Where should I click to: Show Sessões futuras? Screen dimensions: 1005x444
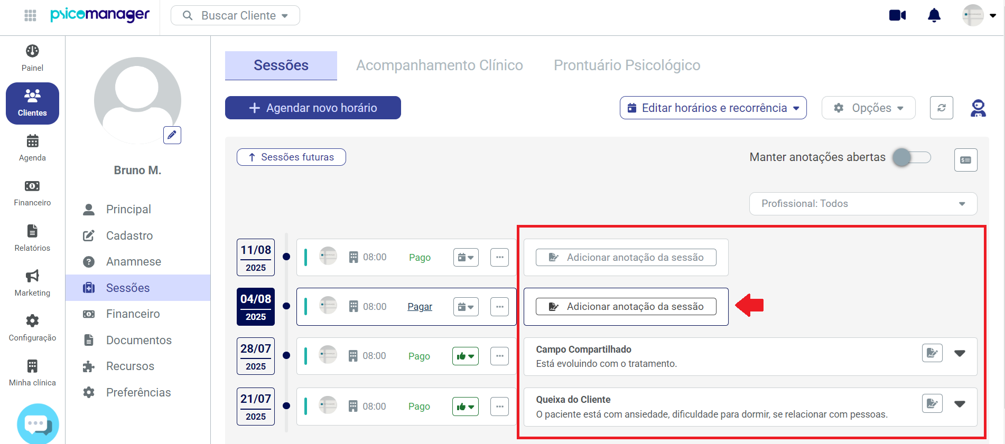291,157
